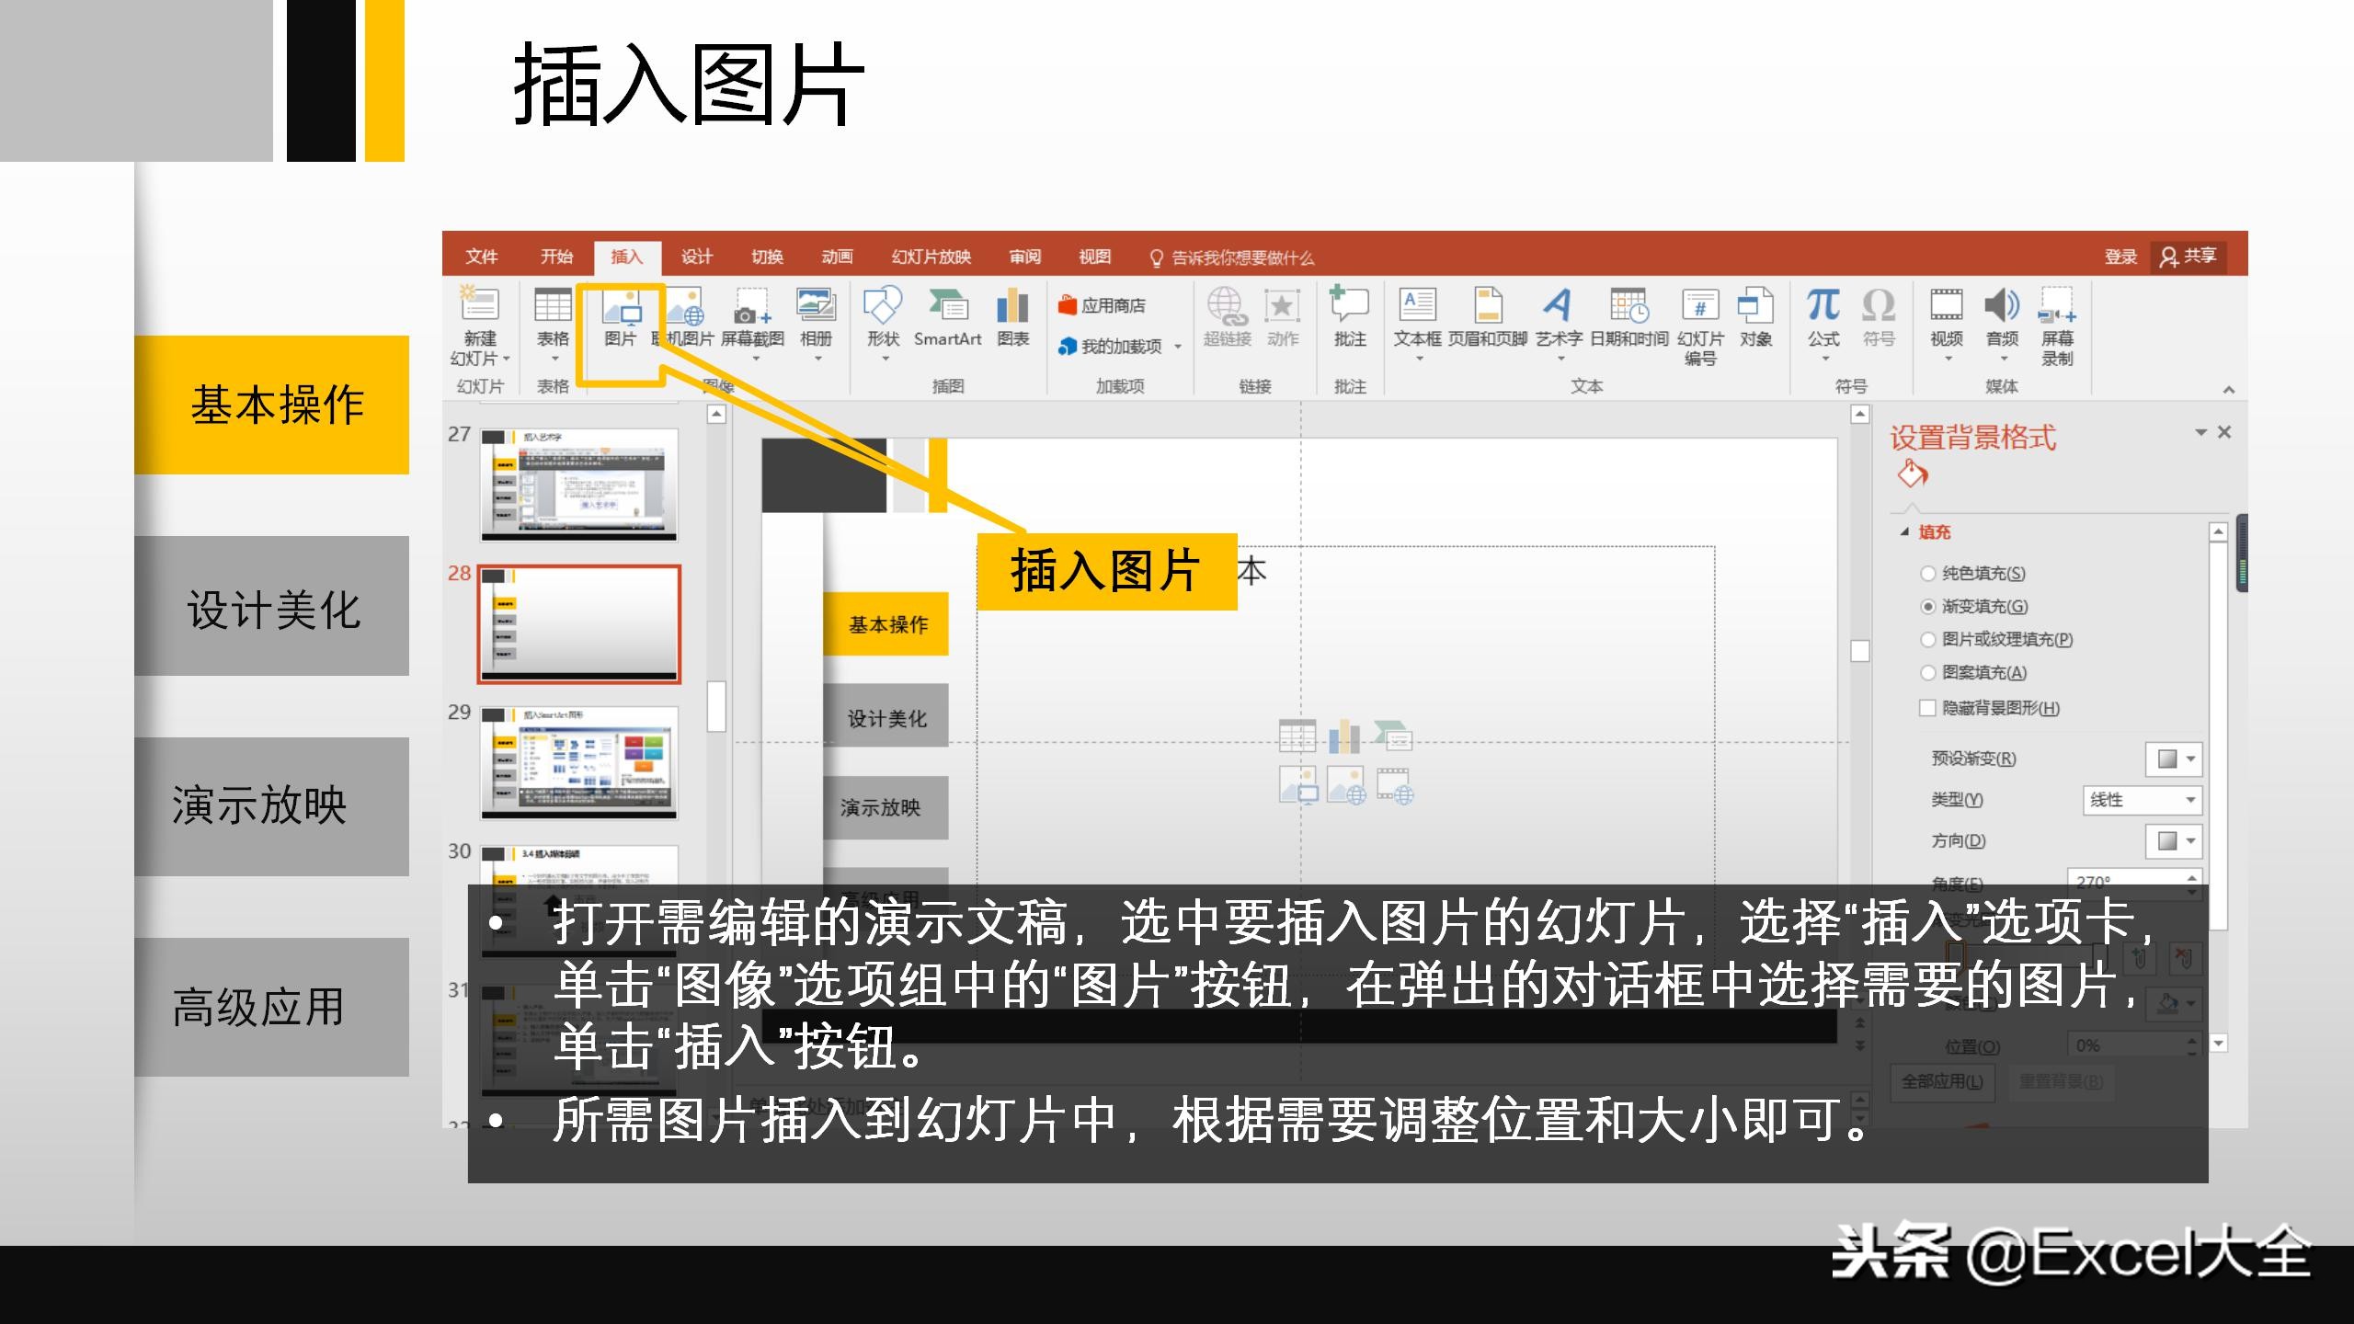2354x1324 pixels.
Task: Click the 全部应用 apply-to-all button
Action: tap(1940, 1082)
